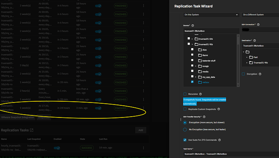
Task: Click the Destination path input field
Action: tap(260, 46)
